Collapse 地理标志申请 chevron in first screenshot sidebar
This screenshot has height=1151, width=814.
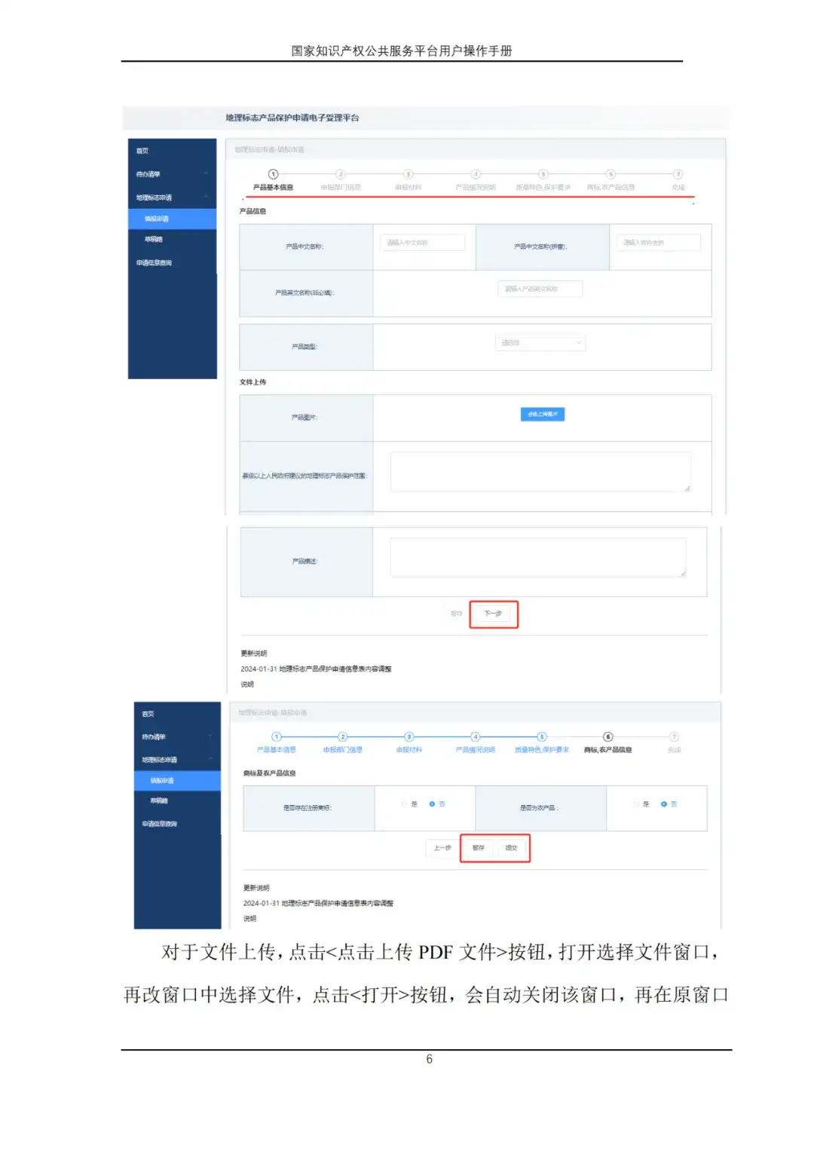click(x=205, y=197)
